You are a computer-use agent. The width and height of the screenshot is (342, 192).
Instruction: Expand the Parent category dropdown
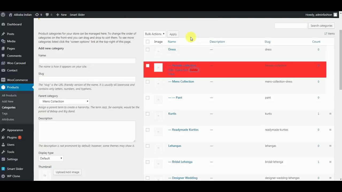point(64,101)
